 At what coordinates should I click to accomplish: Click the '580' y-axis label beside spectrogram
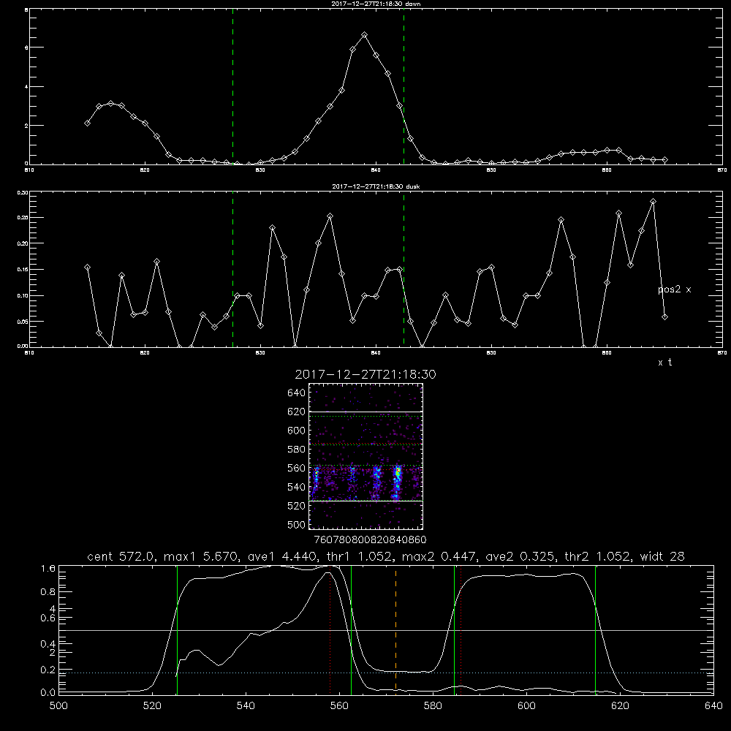[x=297, y=450]
